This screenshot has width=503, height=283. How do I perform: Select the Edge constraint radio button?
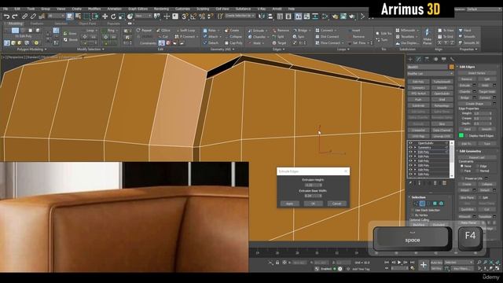(477, 166)
